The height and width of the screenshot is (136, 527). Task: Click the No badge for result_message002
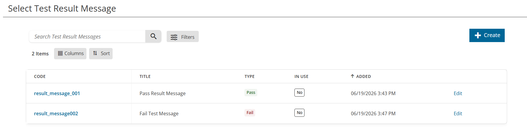[299, 113]
